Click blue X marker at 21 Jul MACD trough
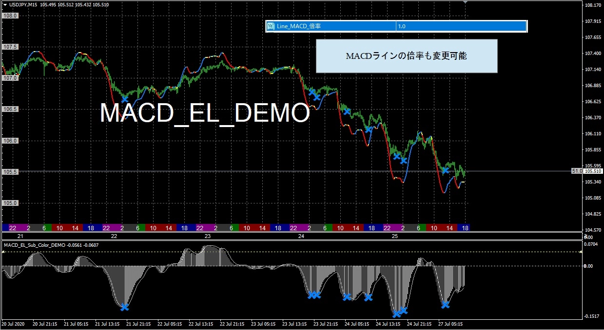This screenshot has height=330, width=604. tap(125, 307)
